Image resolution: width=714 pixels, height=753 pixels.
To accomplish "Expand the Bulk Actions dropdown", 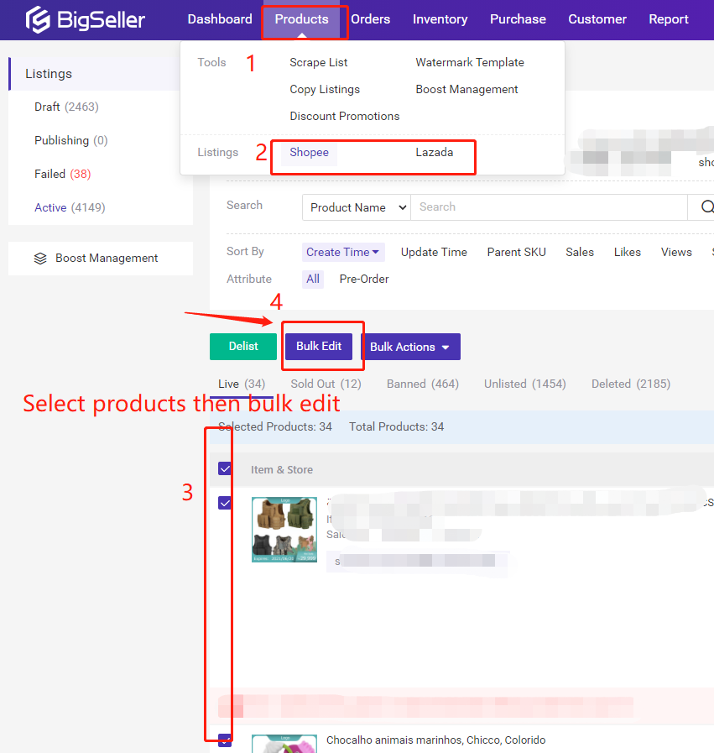I will click(x=411, y=347).
